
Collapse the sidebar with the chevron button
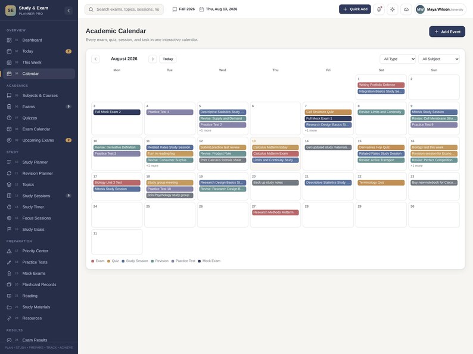pos(69,11)
